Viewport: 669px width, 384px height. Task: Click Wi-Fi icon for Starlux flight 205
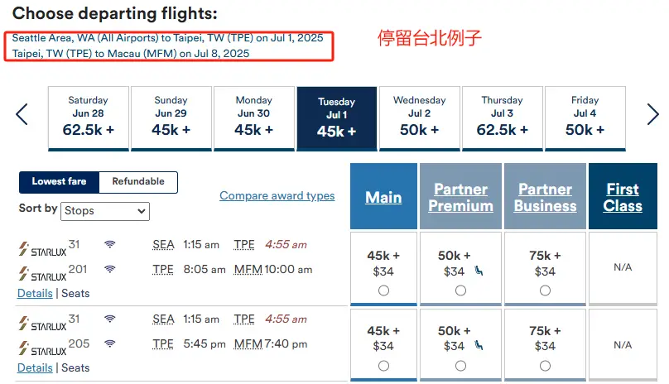[x=109, y=343]
